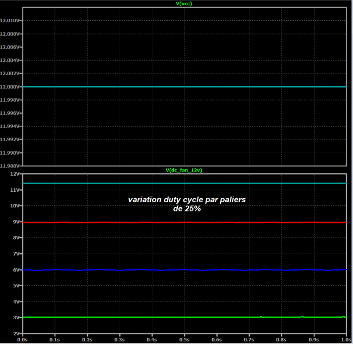
Task: Click the 12.006V axis label
Action: (10, 47)
